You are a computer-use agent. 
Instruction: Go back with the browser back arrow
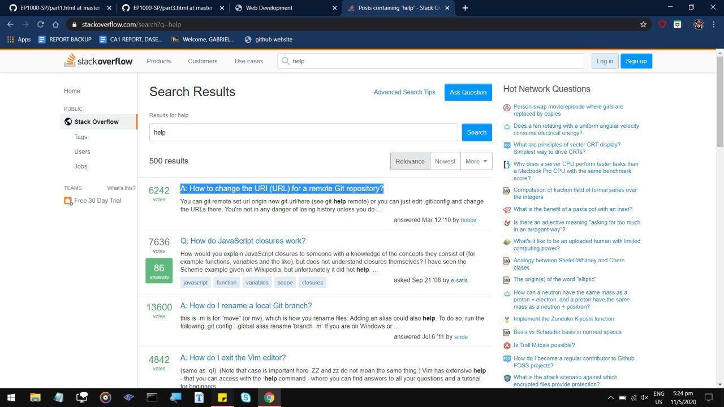(x=10, y=24)
